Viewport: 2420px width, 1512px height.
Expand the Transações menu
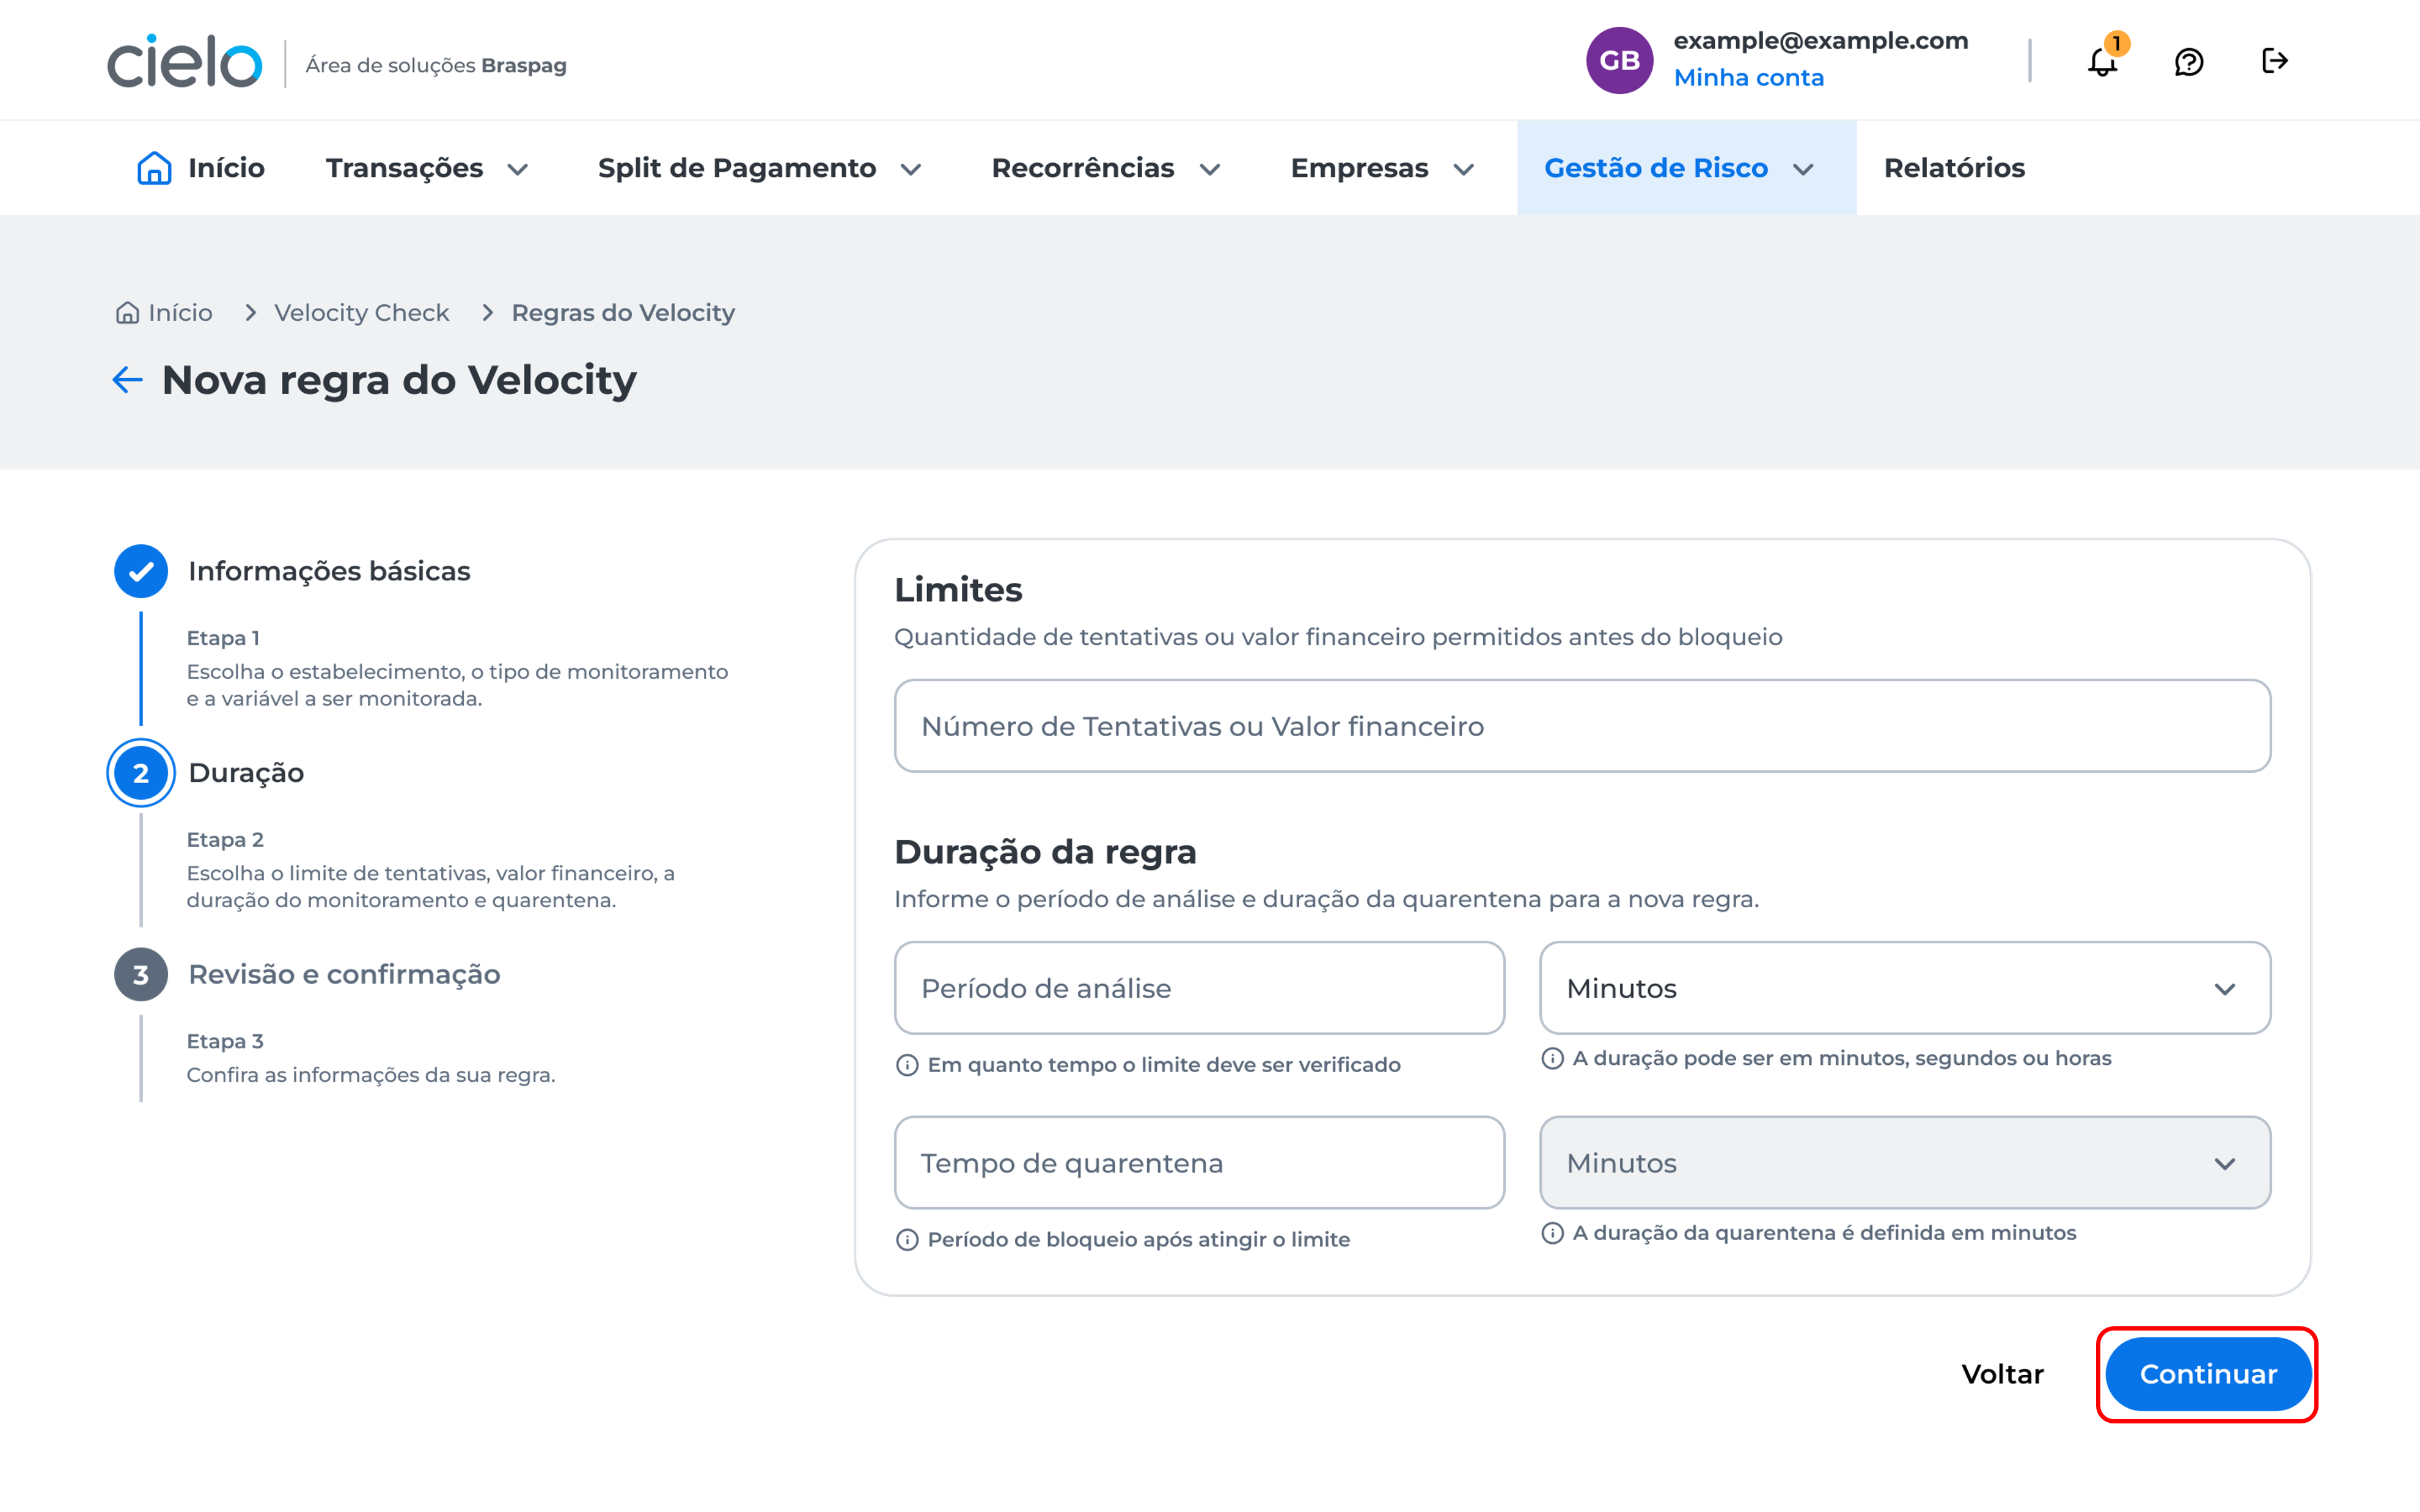(427, 168)
